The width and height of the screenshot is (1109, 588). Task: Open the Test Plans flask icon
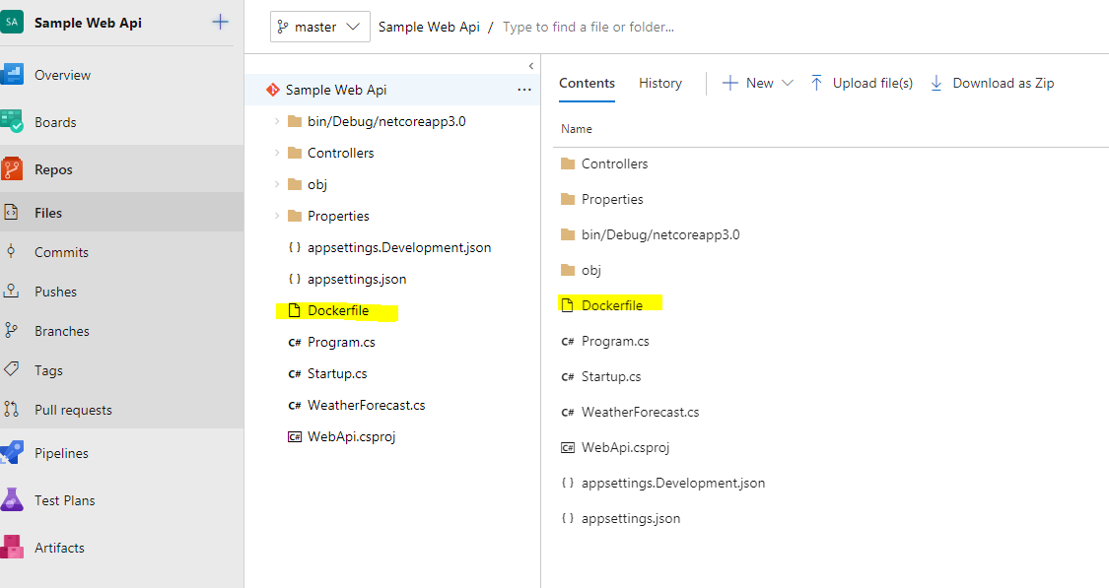tap(11, 500)
